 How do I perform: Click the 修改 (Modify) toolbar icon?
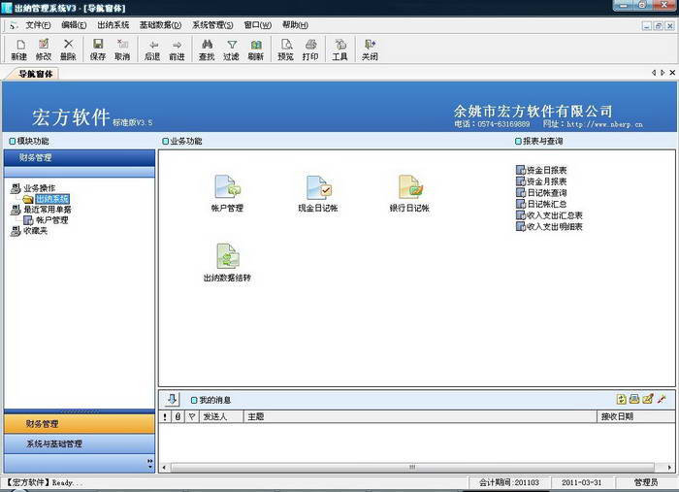(x=44, y=49)
